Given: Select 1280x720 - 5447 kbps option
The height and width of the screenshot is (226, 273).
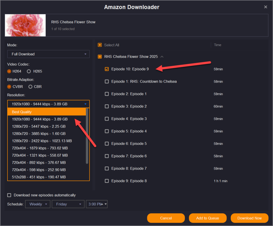Looking at the screenshot, I should (47, 126).
